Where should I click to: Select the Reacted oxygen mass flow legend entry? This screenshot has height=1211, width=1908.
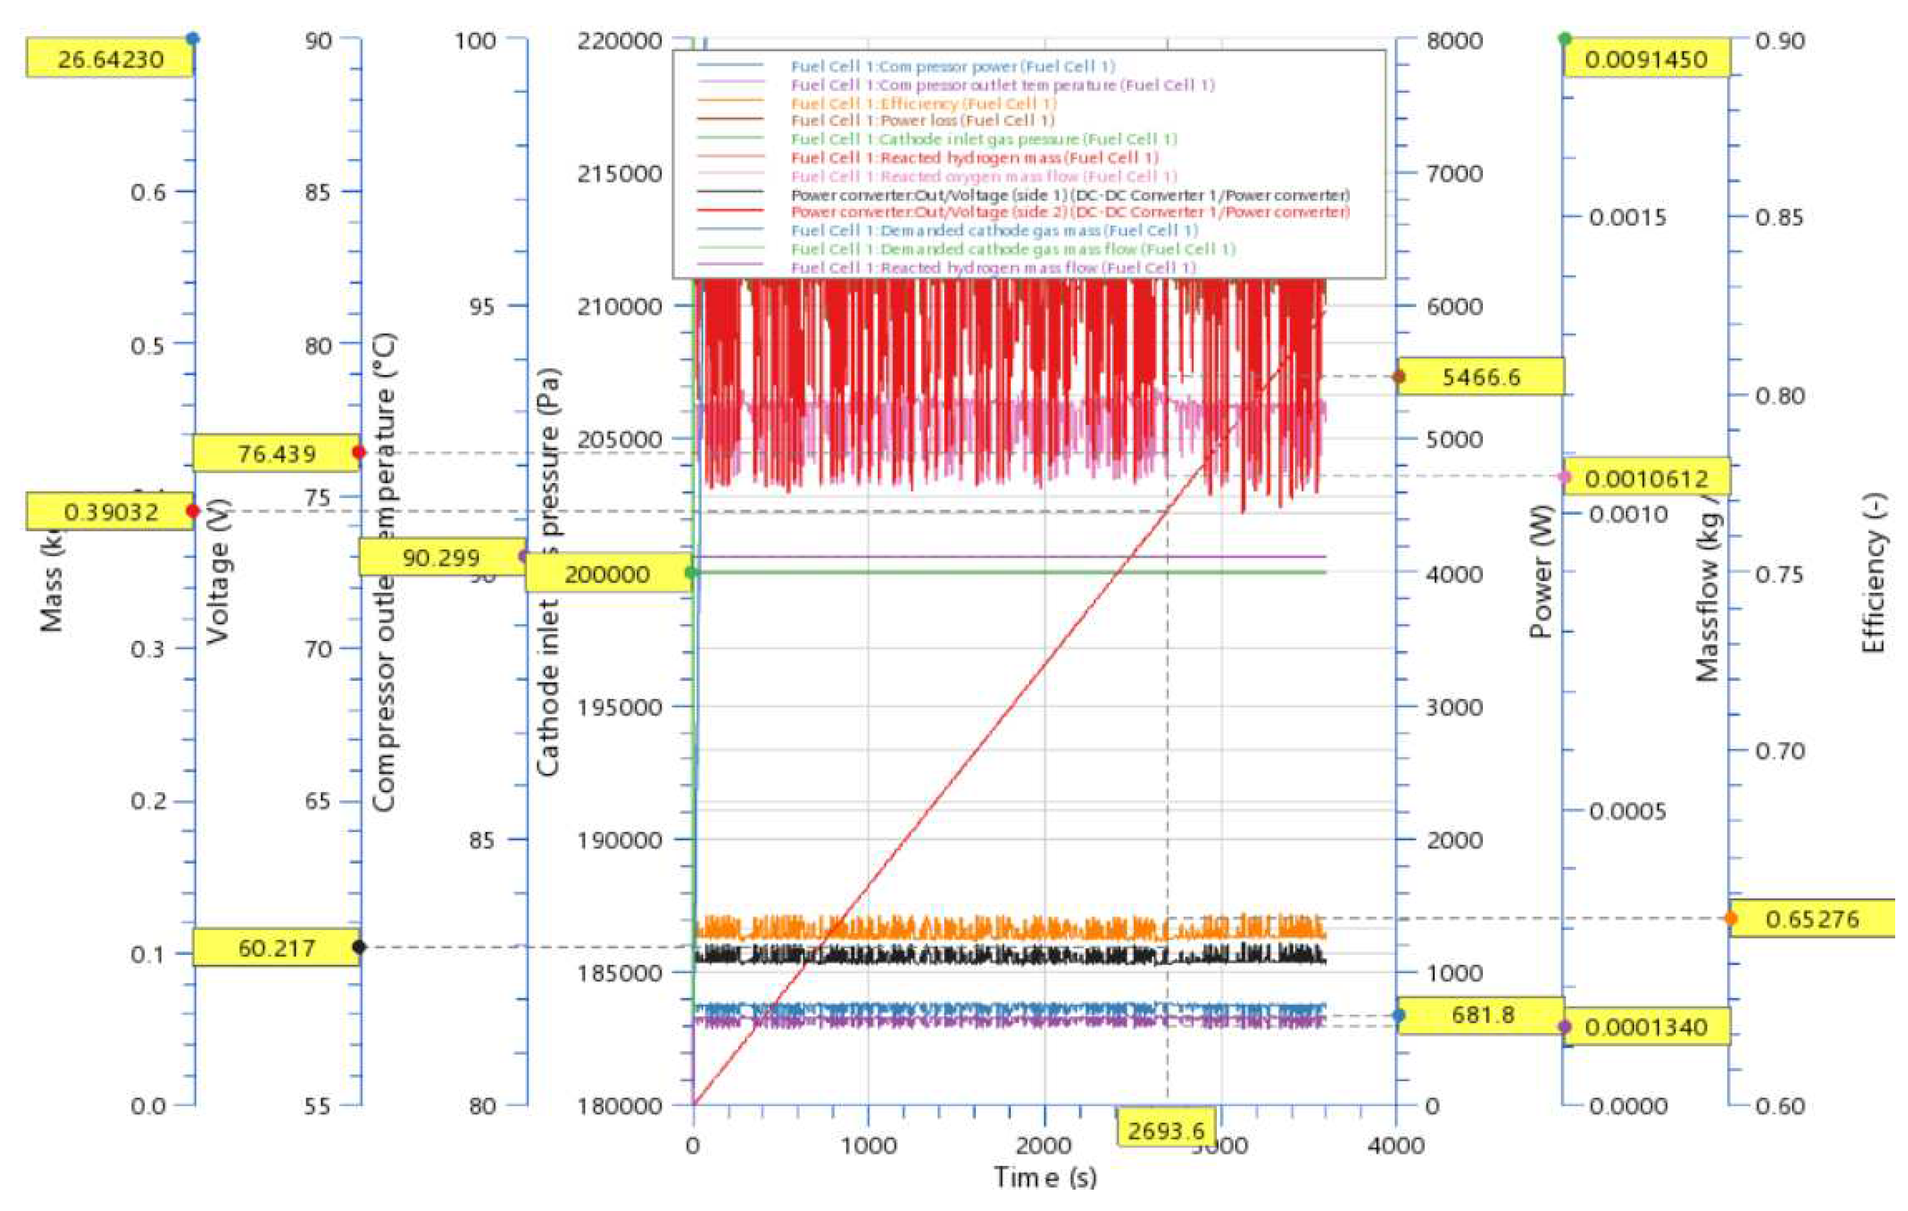[x=983, y=176]
